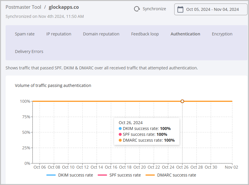Click the Oct 26 data point marker
Viewport: 249px width, 185px height.
(182, 101)
